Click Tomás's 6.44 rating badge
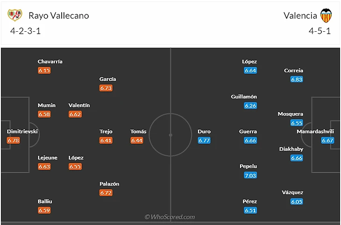This screenshot has width=341, height=225. point(137,141)
